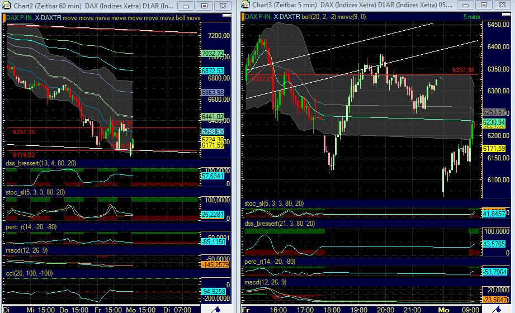Click 'DAX P-IN.' label in Chart2
Viewport: 515px width, 313px height.
click(x=20, y=18)
